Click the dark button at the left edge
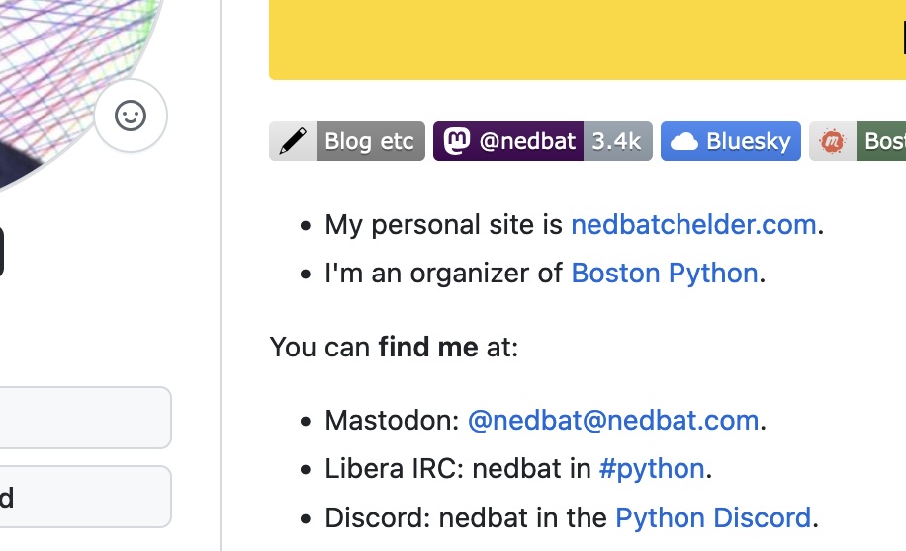Screen dimensions: 906x551 [1, 252]
